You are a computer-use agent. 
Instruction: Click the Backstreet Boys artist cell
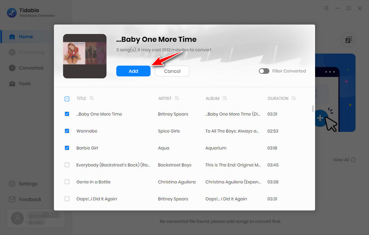click(175, 165)
